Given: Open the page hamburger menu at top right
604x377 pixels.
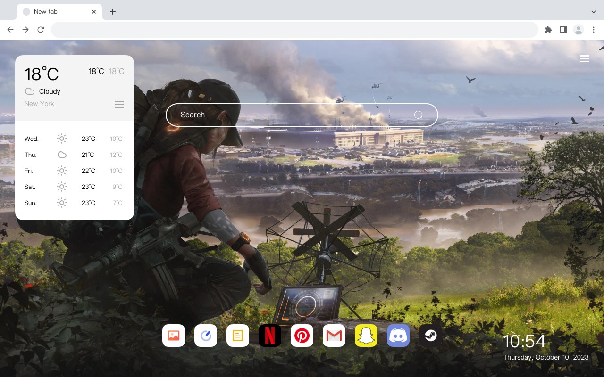Looking at the screenshot, I should click(585, 59).
